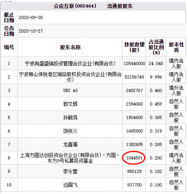Click the 公告日期 label cell
This screenshot has height=194, width=188.
(x=9, y=31)
